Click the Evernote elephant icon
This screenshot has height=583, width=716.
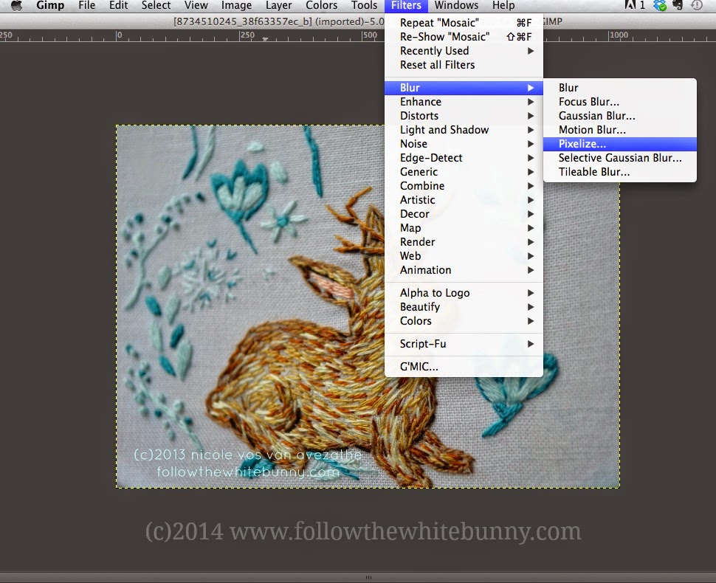[x=678, y=5]
